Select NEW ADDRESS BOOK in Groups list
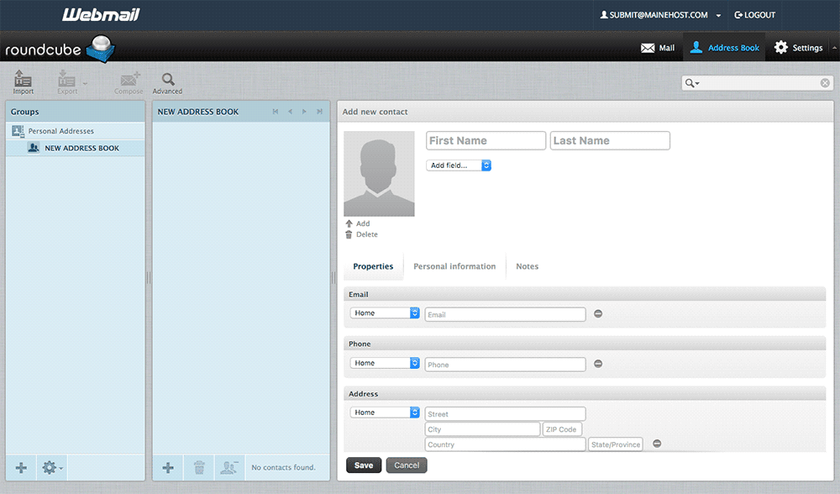 pos(81,148)
